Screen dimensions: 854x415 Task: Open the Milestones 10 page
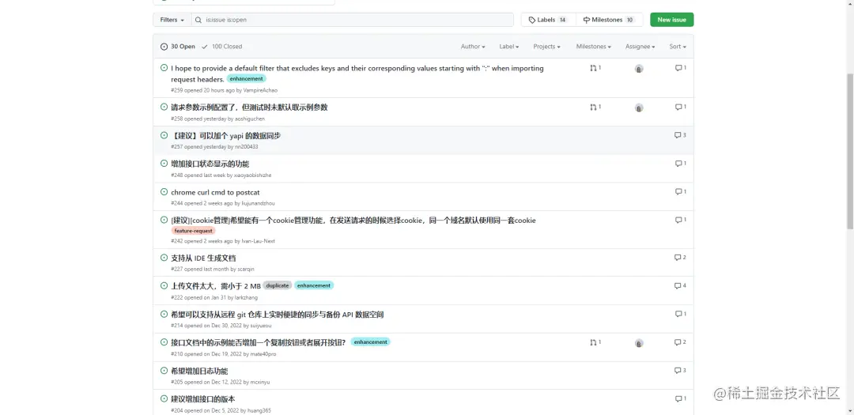pos(609,20)
